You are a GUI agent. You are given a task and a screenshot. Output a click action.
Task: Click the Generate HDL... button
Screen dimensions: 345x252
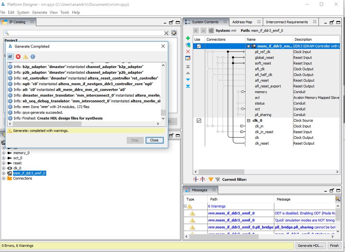[310, 246]
